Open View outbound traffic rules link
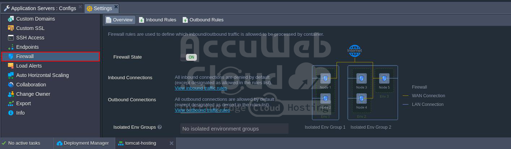This screenshot has width=511, height=149. [x=202, y=110]
